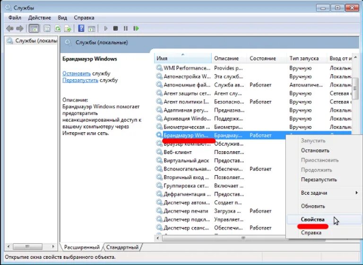Toggle the show/hide console tree icon
Image resolution: width=363 pixels, height=265 pixels.
(34, 28)
